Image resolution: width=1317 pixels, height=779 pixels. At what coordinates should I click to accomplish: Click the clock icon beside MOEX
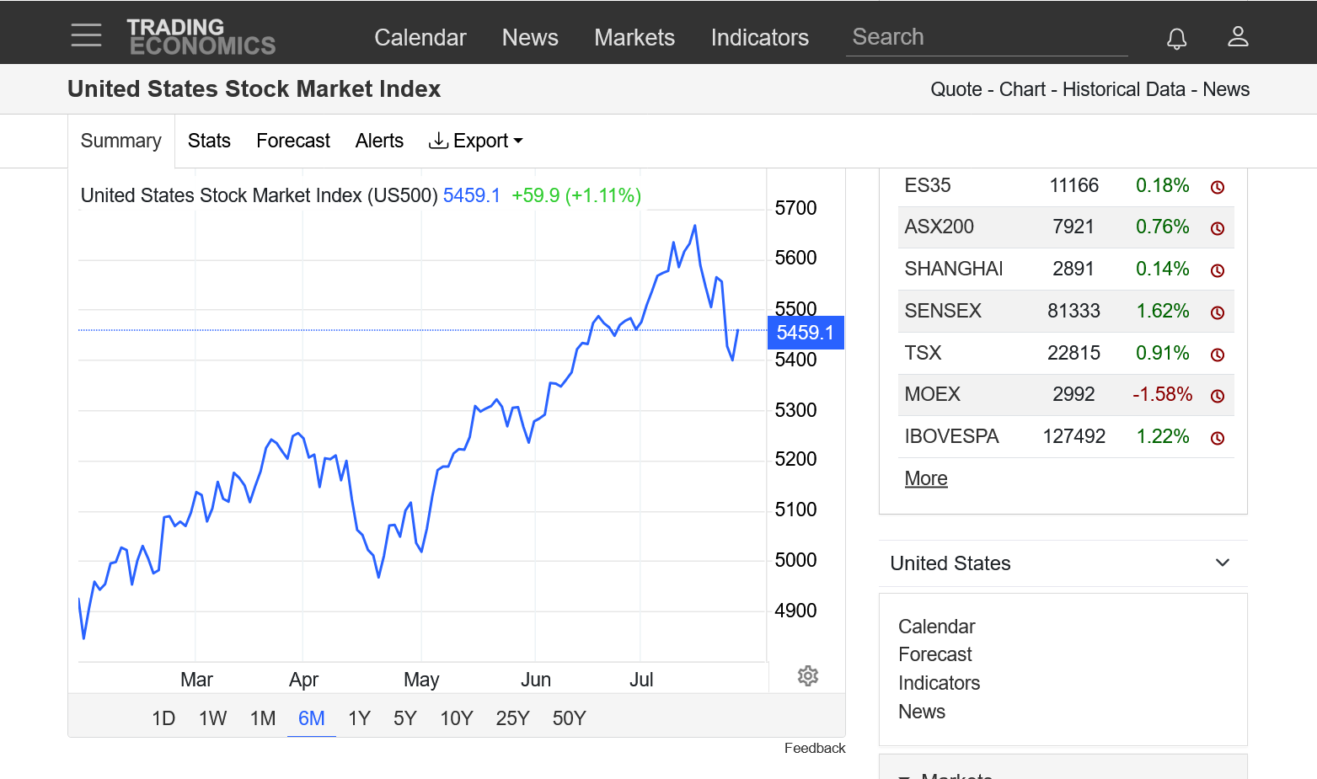(1217, 396)
